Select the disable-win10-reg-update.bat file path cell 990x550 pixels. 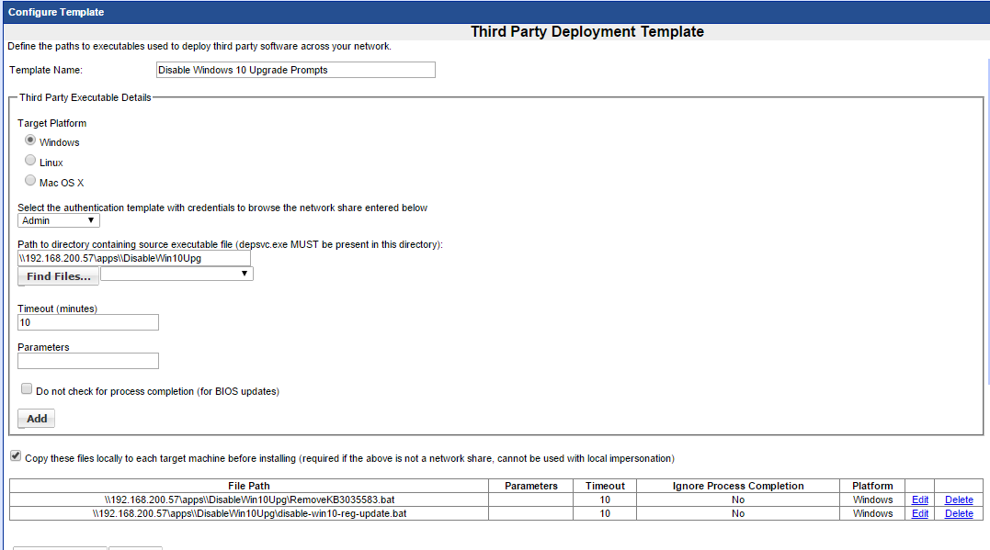coord(249,514)
